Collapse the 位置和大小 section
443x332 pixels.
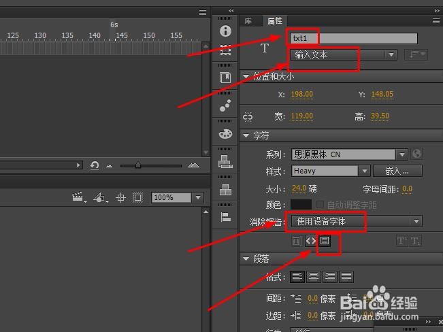tap(246, 76)
